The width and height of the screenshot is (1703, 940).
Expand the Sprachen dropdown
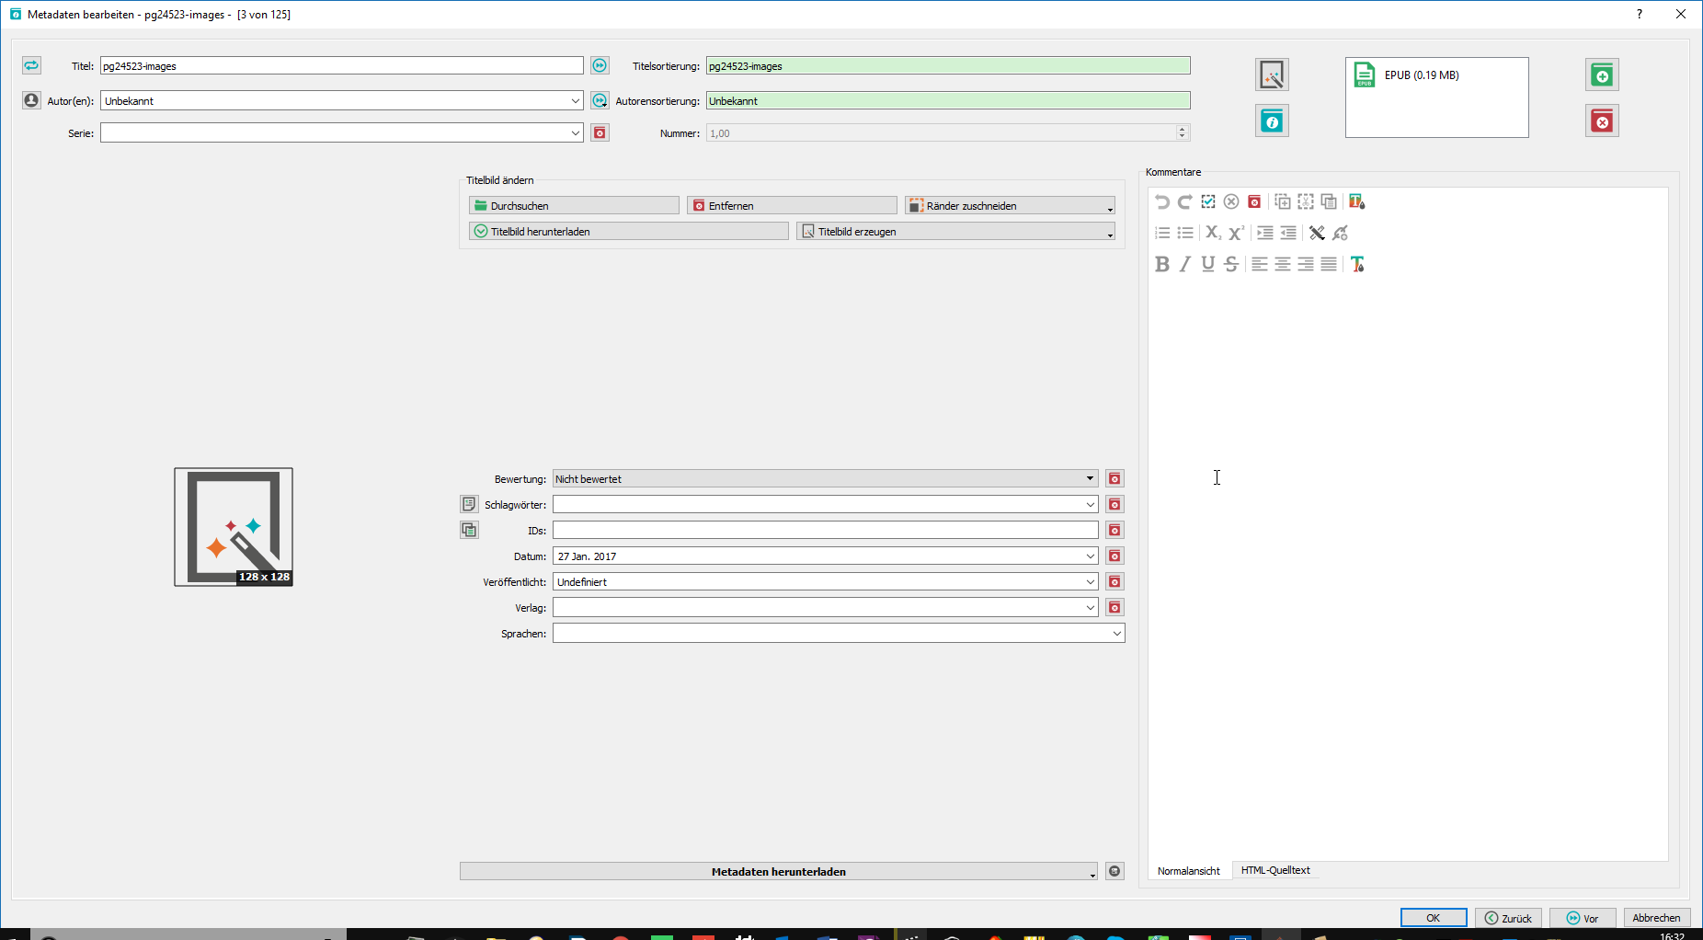coord(1116,633)
